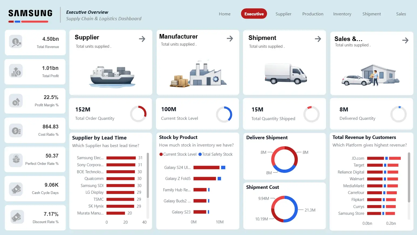Click the Shipment card title

coord(262,38)
